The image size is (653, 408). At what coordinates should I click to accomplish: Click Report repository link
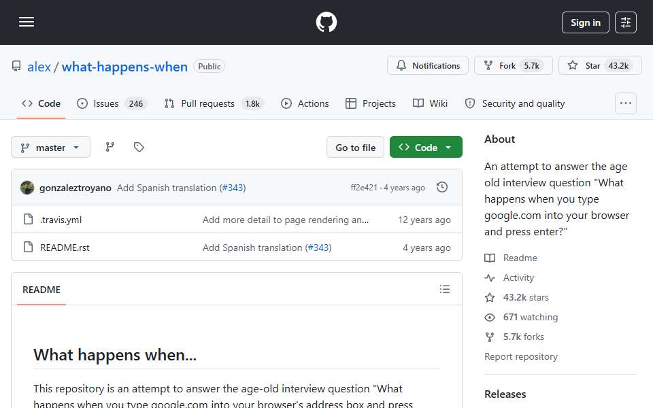[x=520, y=356]
